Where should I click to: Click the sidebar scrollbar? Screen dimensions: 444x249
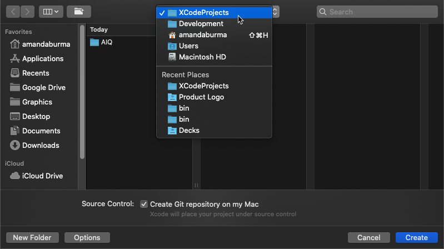[x=82, y=92]
